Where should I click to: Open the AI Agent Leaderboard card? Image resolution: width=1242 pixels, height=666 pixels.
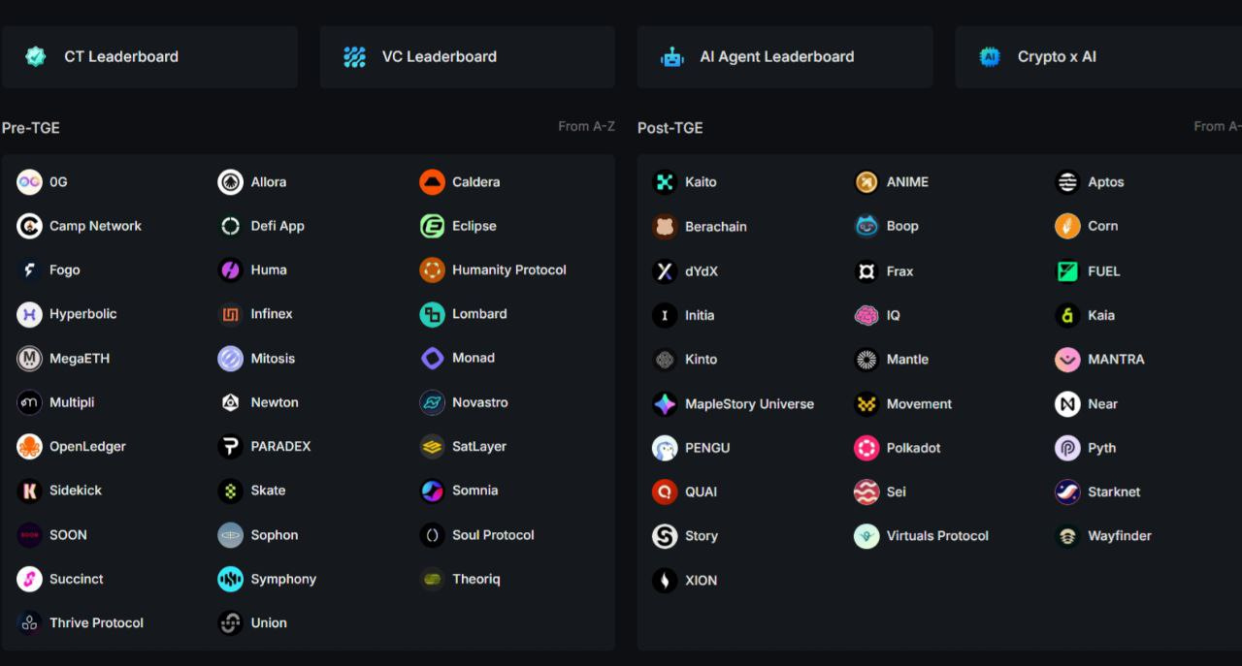click(785, 57)
